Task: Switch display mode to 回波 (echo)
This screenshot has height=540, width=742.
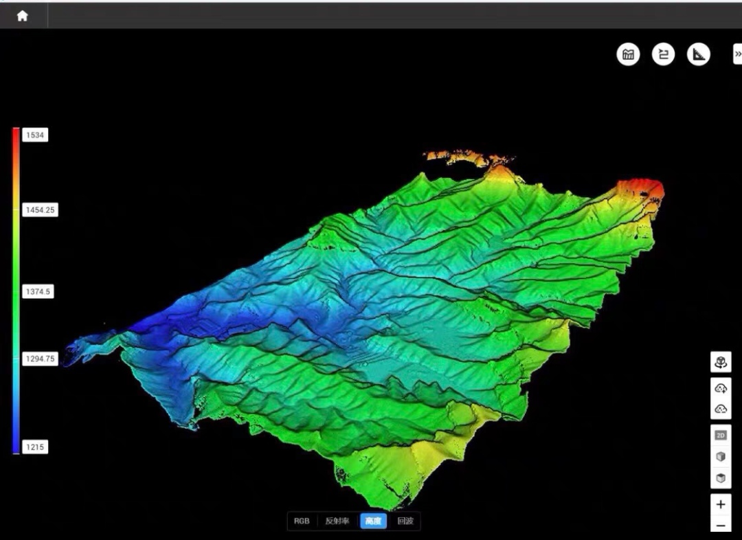Action: (x=405, y=521)
